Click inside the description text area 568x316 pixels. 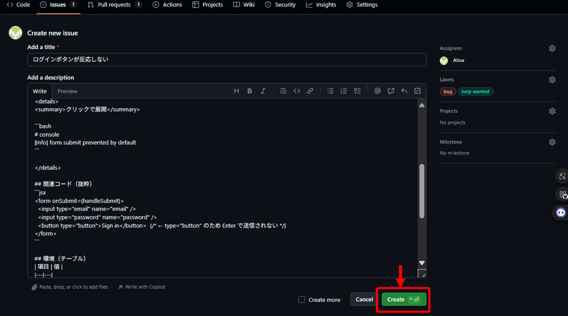point(223,188)
